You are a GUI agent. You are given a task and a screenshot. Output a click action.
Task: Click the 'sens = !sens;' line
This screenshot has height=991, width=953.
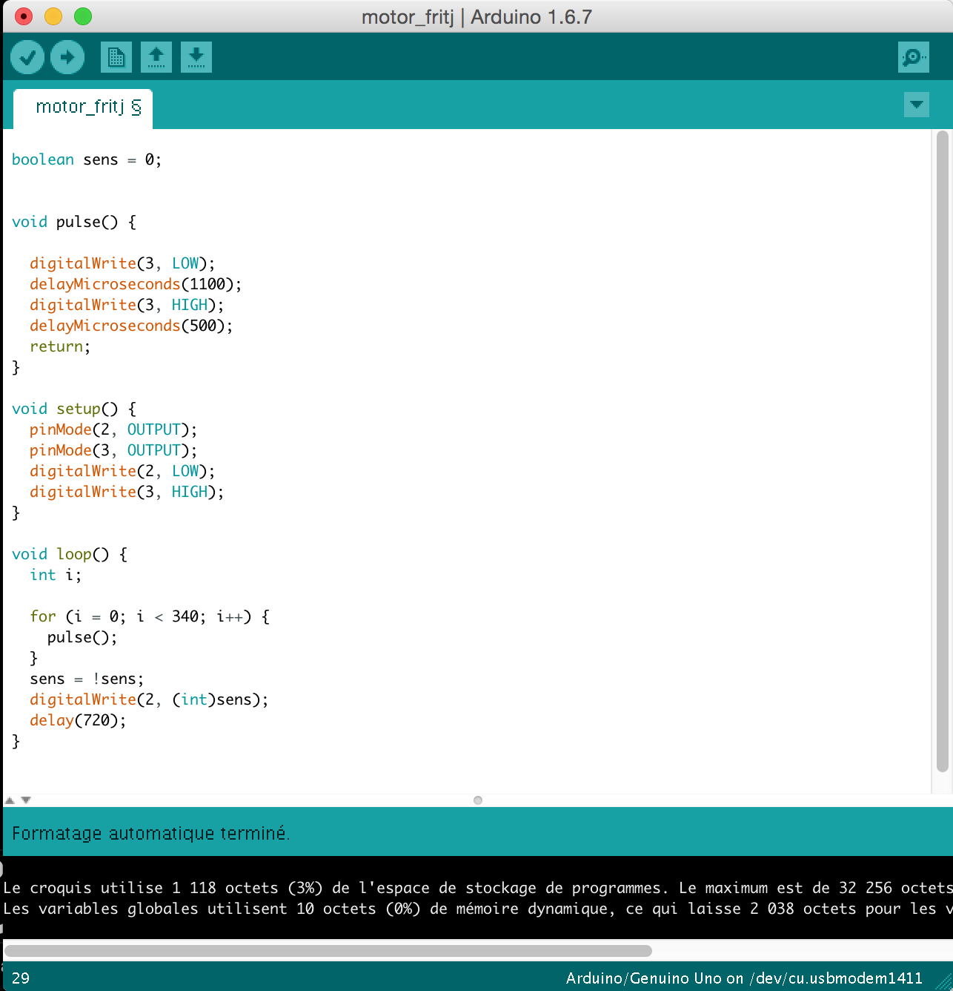[x=87, y=679]
